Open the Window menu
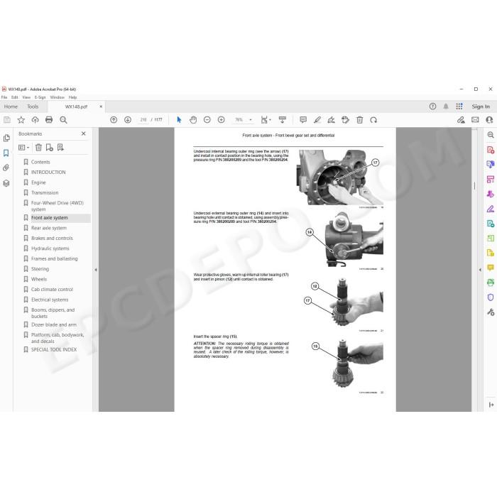Viewport: 497px width, 497px height. coord(57,97)
